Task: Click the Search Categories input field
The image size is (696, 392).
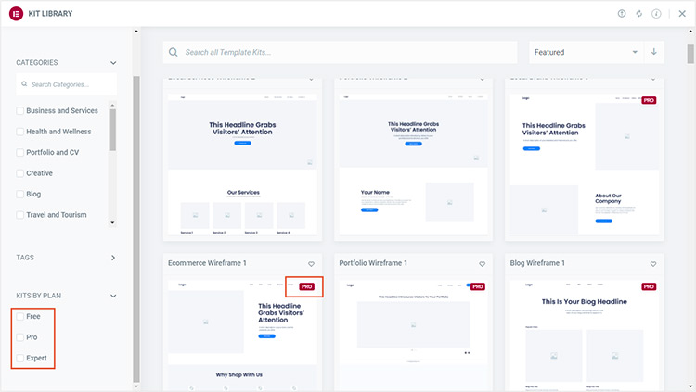Action: coord(67,84)
